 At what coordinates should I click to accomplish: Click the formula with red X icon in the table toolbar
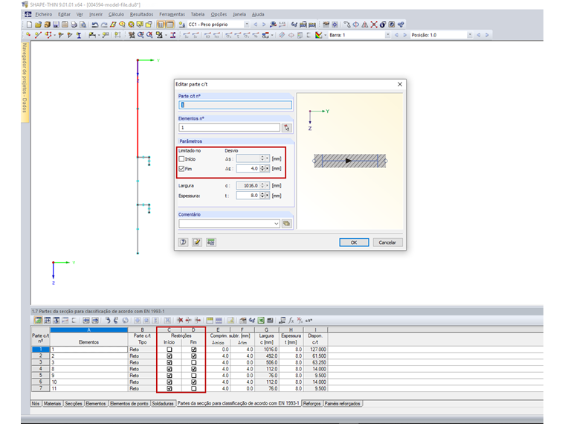click(300, 320)
